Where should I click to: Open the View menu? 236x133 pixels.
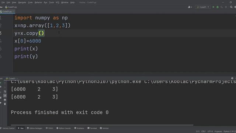click(x=14, y=3)
